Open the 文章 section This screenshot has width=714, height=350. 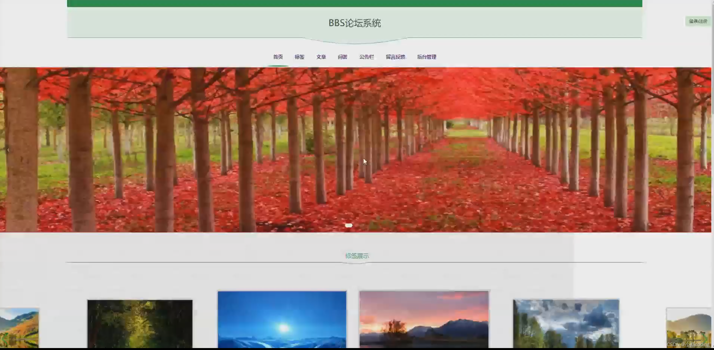pos(321,57)
